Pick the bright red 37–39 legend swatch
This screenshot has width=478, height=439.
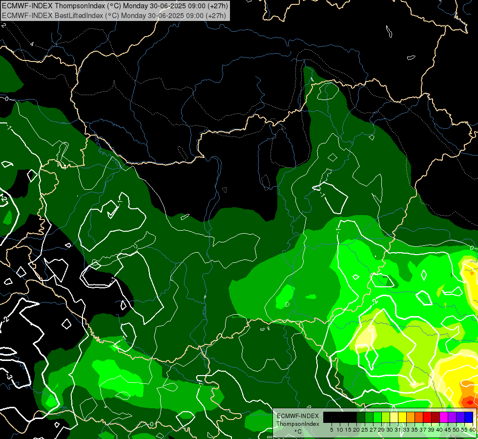click(427, 417)
